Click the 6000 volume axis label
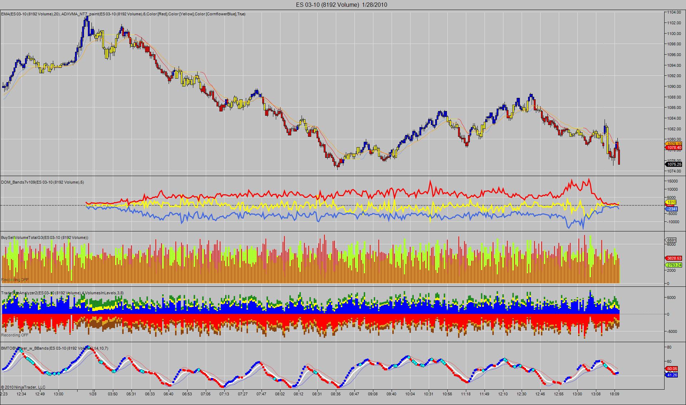The width and height of the screenshot is (686, 405). (x=671, y=245)
